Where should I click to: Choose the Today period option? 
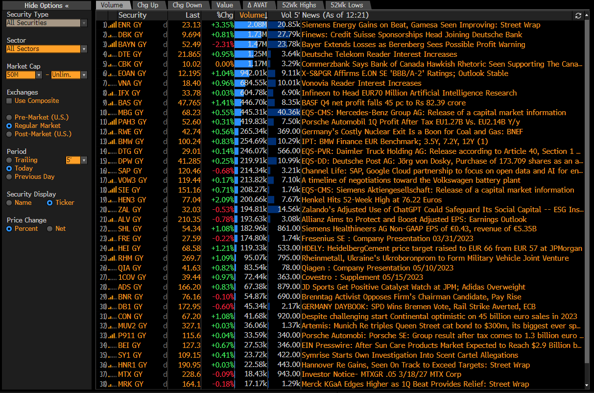[x=9, y=169]
